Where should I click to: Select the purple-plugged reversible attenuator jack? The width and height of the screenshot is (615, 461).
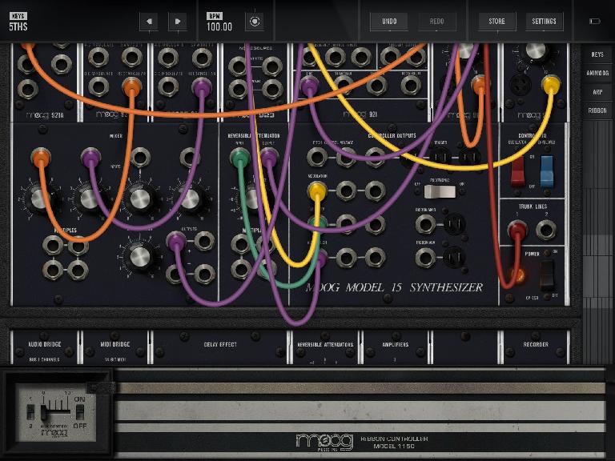tap(269, 158)
